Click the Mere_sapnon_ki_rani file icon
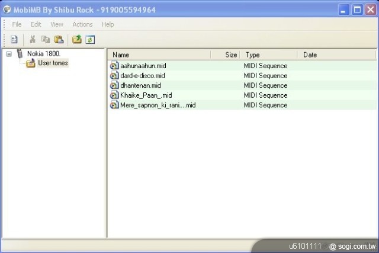 click(x=114, y=105)
